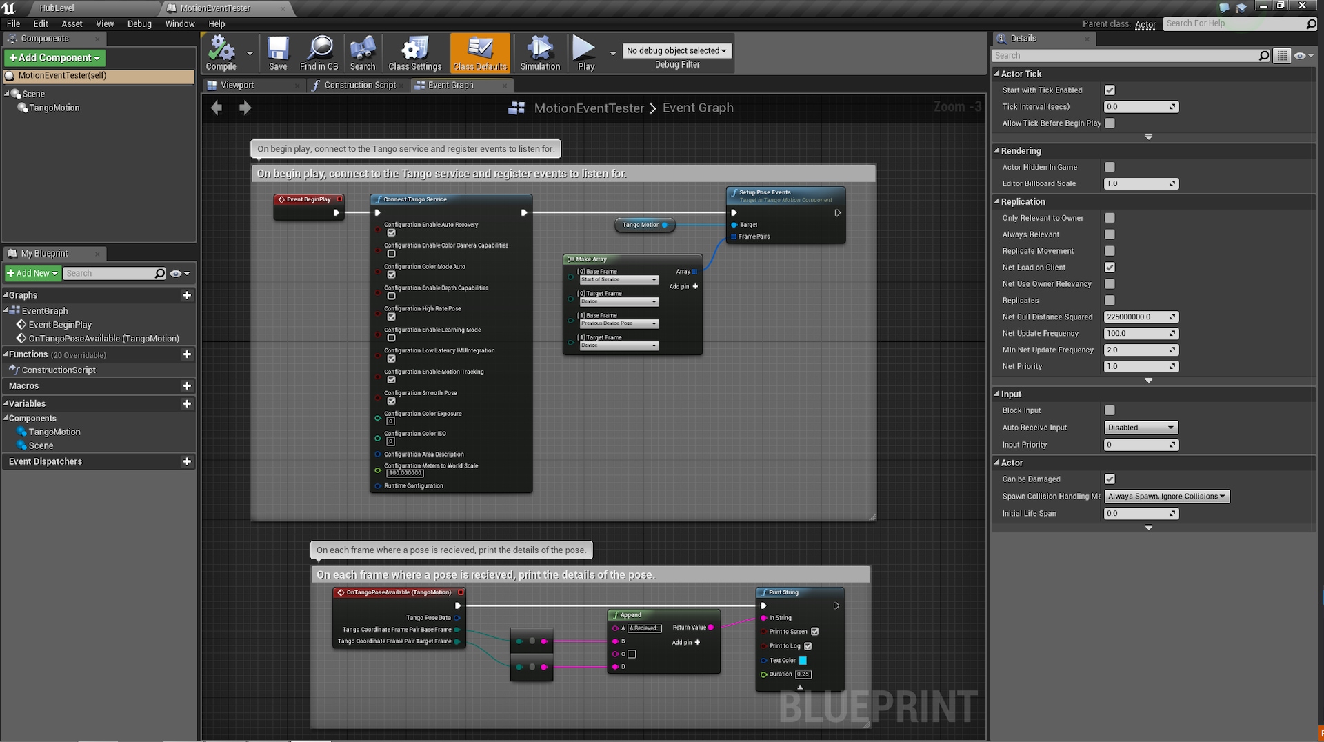
Task: Open the Debug menu
Action: [x=139, y=23]
